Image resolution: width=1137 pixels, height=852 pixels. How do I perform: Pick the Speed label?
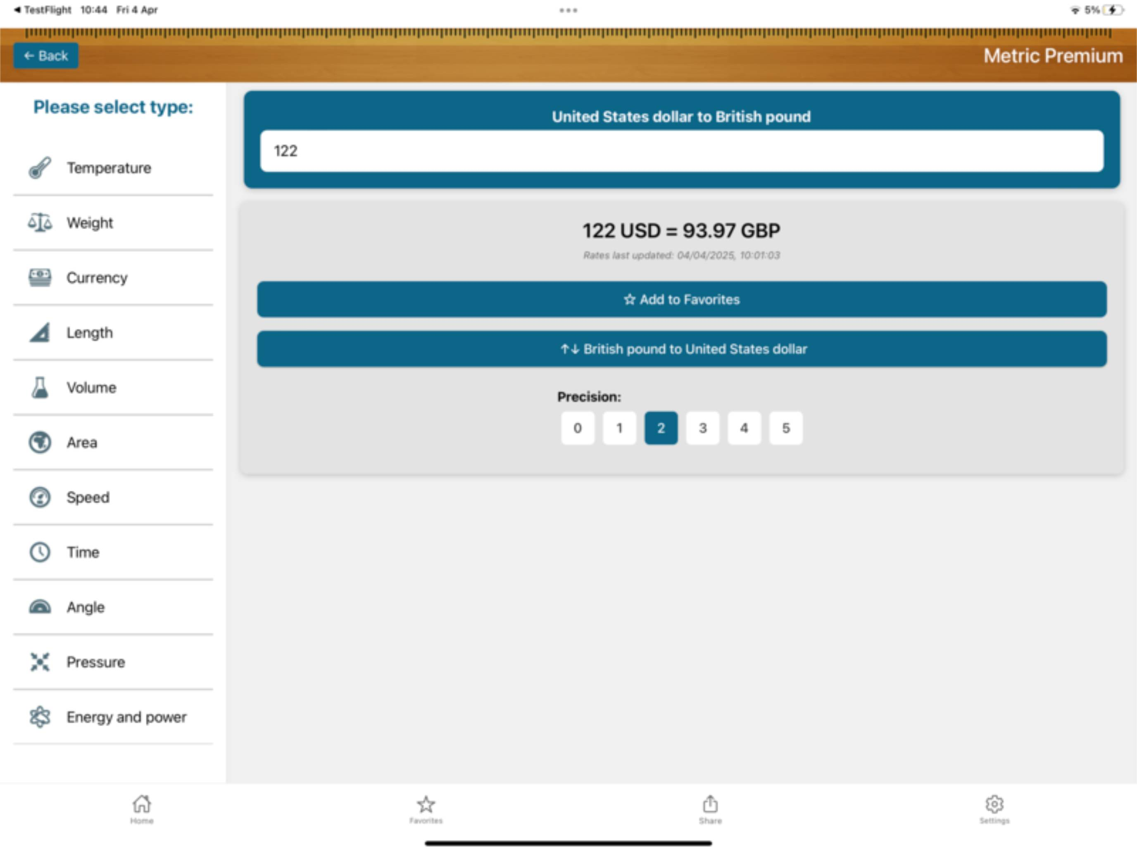pyautogui.click(x=88, y=498)
